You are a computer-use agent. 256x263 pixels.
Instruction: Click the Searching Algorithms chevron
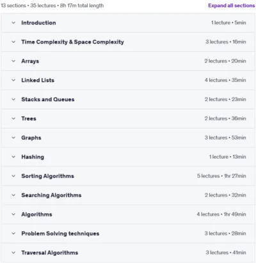(13, 195)
